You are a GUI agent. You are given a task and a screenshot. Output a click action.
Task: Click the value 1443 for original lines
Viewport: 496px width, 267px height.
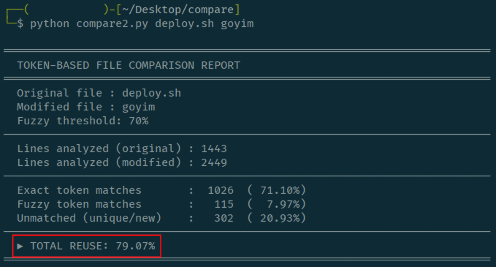point(214,148)
